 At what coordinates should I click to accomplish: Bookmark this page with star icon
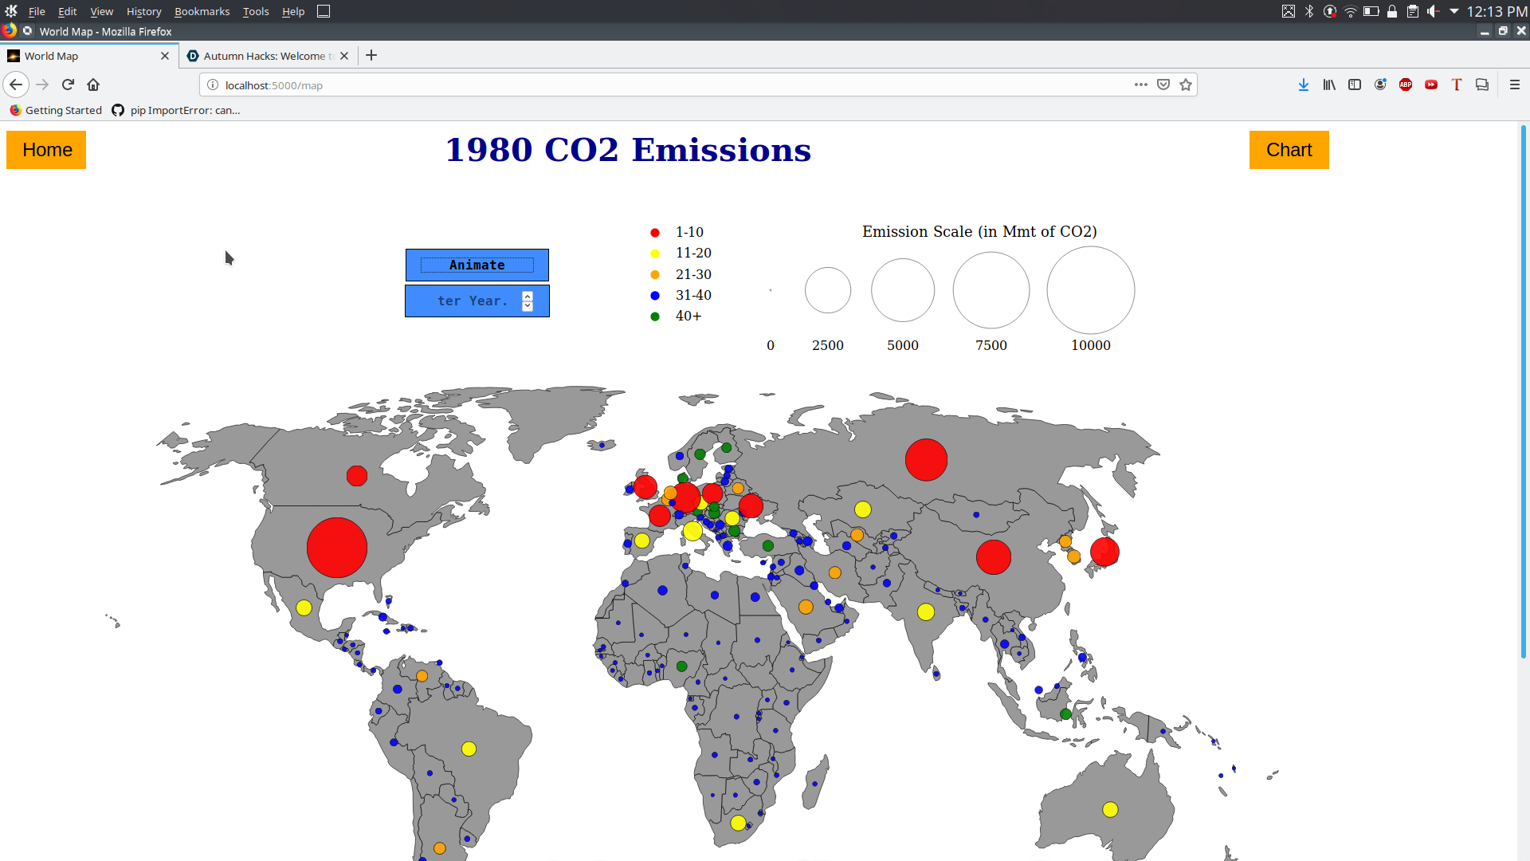click(x=1186, y=85)
